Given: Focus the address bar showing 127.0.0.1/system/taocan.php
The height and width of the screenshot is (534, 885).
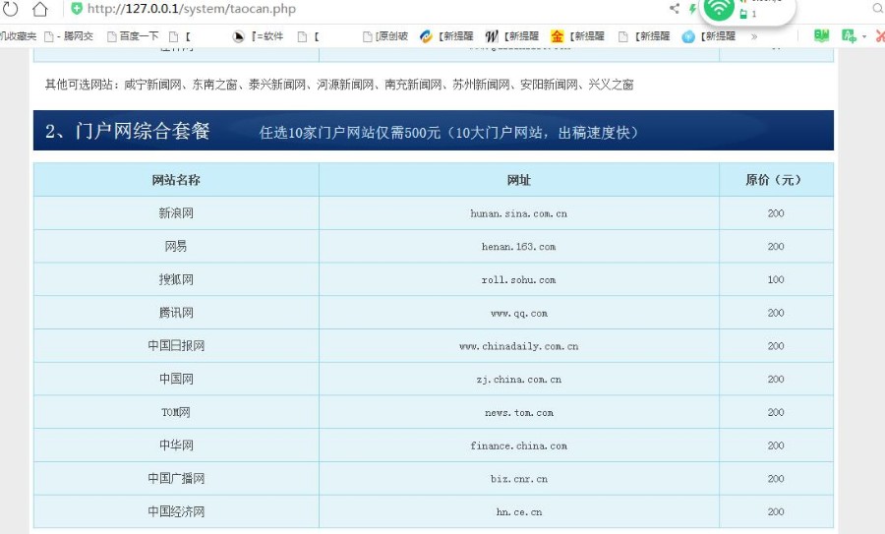Looking at the screenshot, I should click(x=192, y=9).
